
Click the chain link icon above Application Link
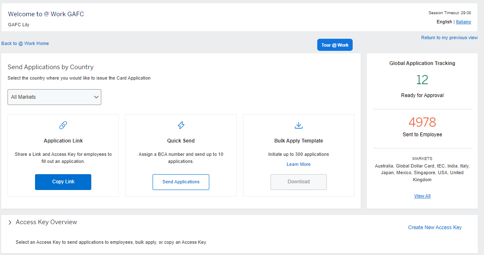point(63,125)
